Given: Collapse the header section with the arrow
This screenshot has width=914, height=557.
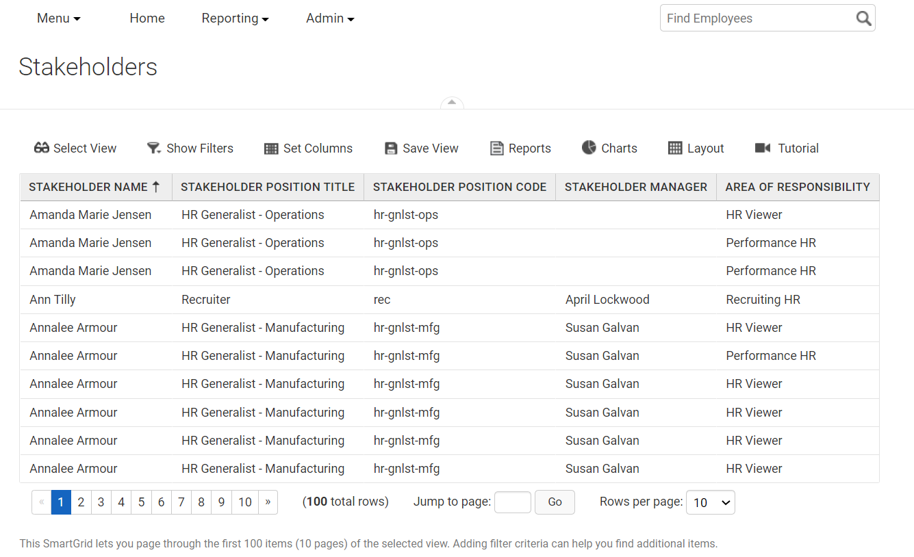Looking at the screenshot, I should [x=452, y=103].
